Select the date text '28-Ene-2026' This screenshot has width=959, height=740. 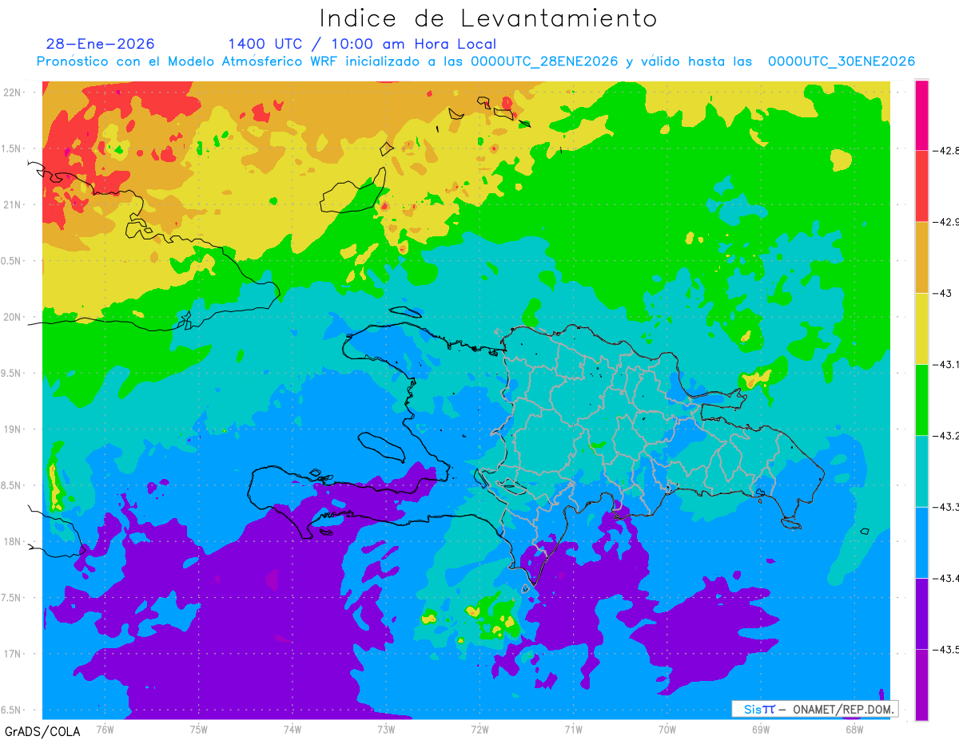click(101, 44)
